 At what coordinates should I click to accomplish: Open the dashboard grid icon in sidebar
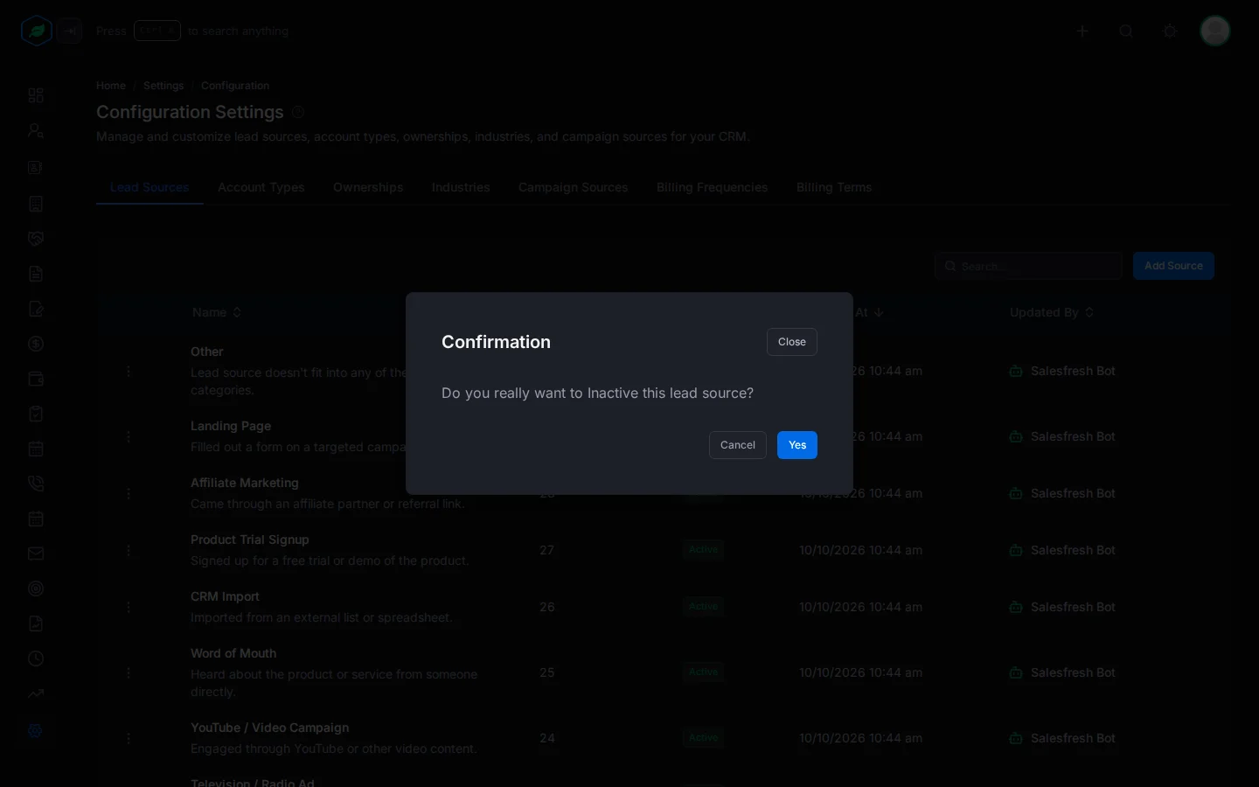36,95
